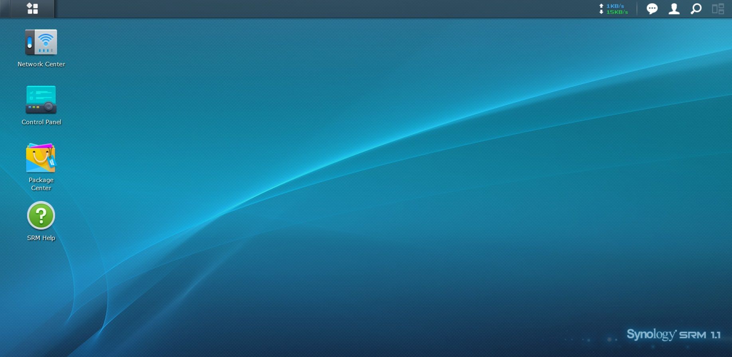Open the widgets panel icon
This screenshot has width=732, height=357.
point(718,9)
